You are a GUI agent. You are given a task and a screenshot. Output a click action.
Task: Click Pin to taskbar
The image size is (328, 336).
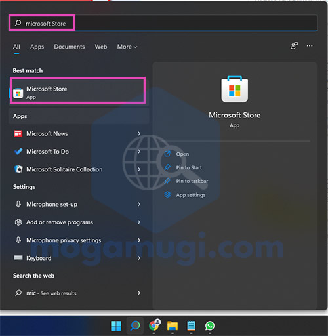192,181
